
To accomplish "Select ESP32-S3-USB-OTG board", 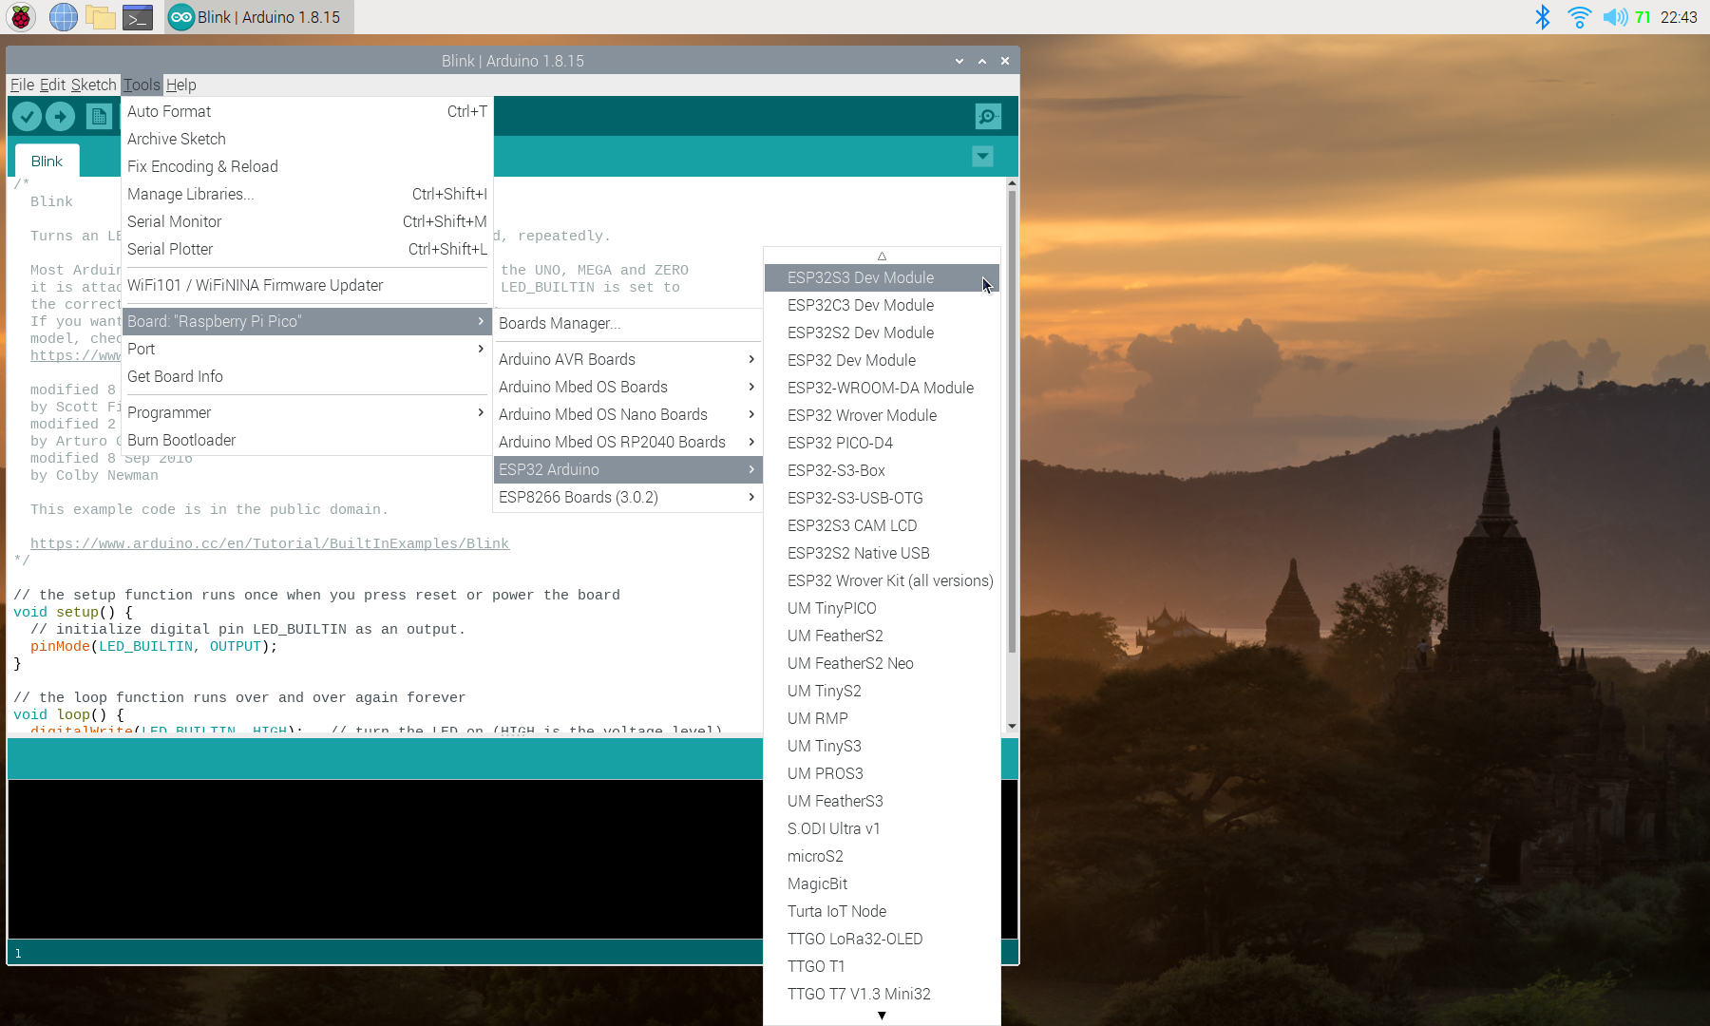I will (882, 498).
